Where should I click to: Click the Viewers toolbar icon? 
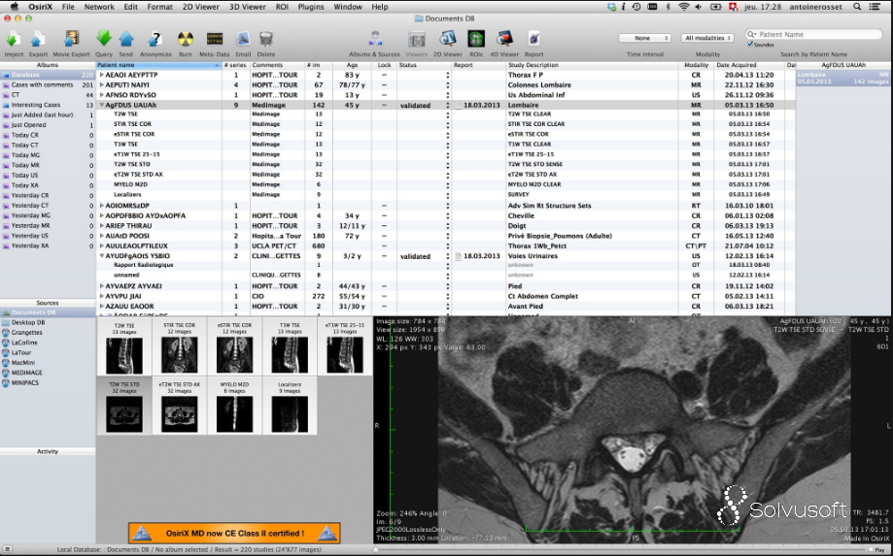coord(417,39)
